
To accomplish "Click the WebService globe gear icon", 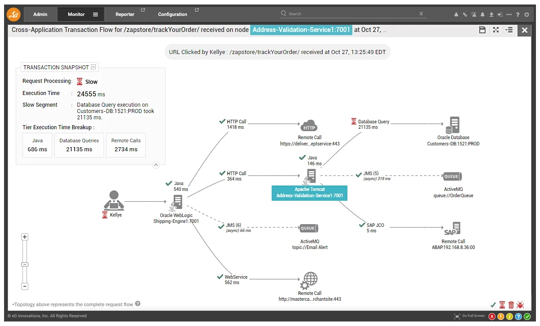I will tap(309, 281).
